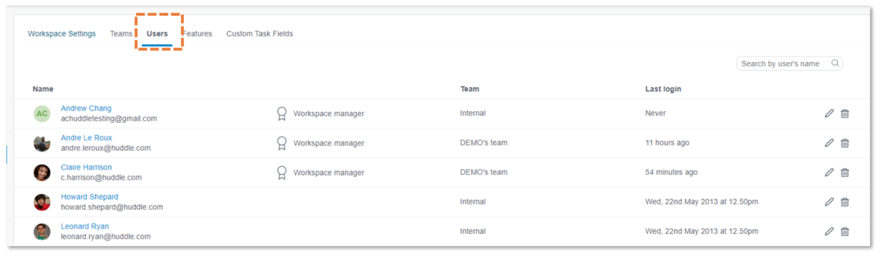890x272 pixels.
Task: Click the Leonard Ryan name link
Action: 85,226
